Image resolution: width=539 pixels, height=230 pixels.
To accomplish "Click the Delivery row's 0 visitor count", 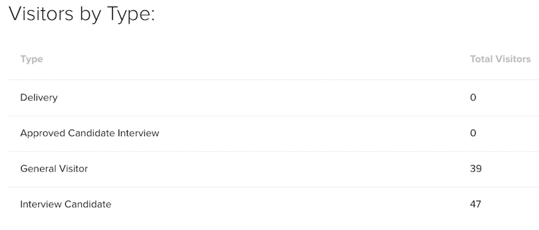I will click(x=473, y=98).
